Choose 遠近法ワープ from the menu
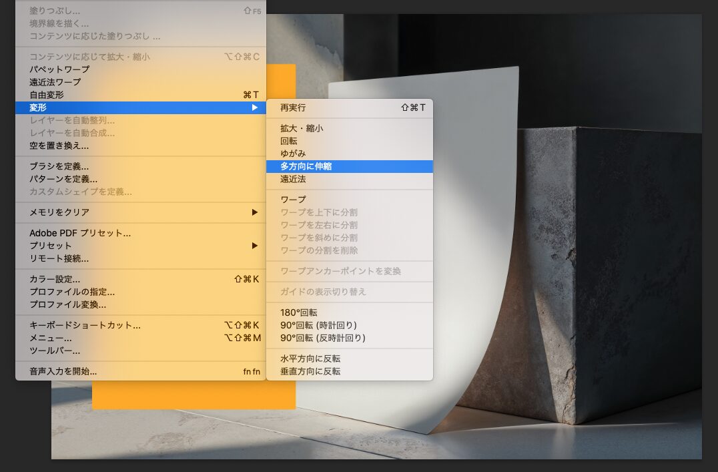Viewport: 718px width, 472px height. tap(141, 82)
